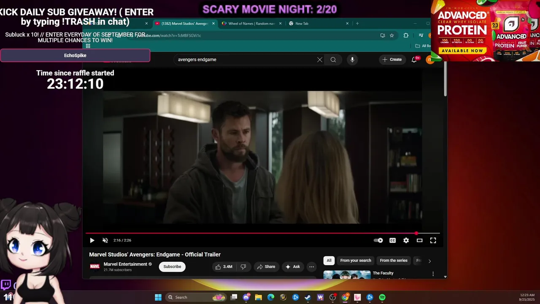Switch to theater mode
This screenshot has height=304, width=540.
pos(419,240)
